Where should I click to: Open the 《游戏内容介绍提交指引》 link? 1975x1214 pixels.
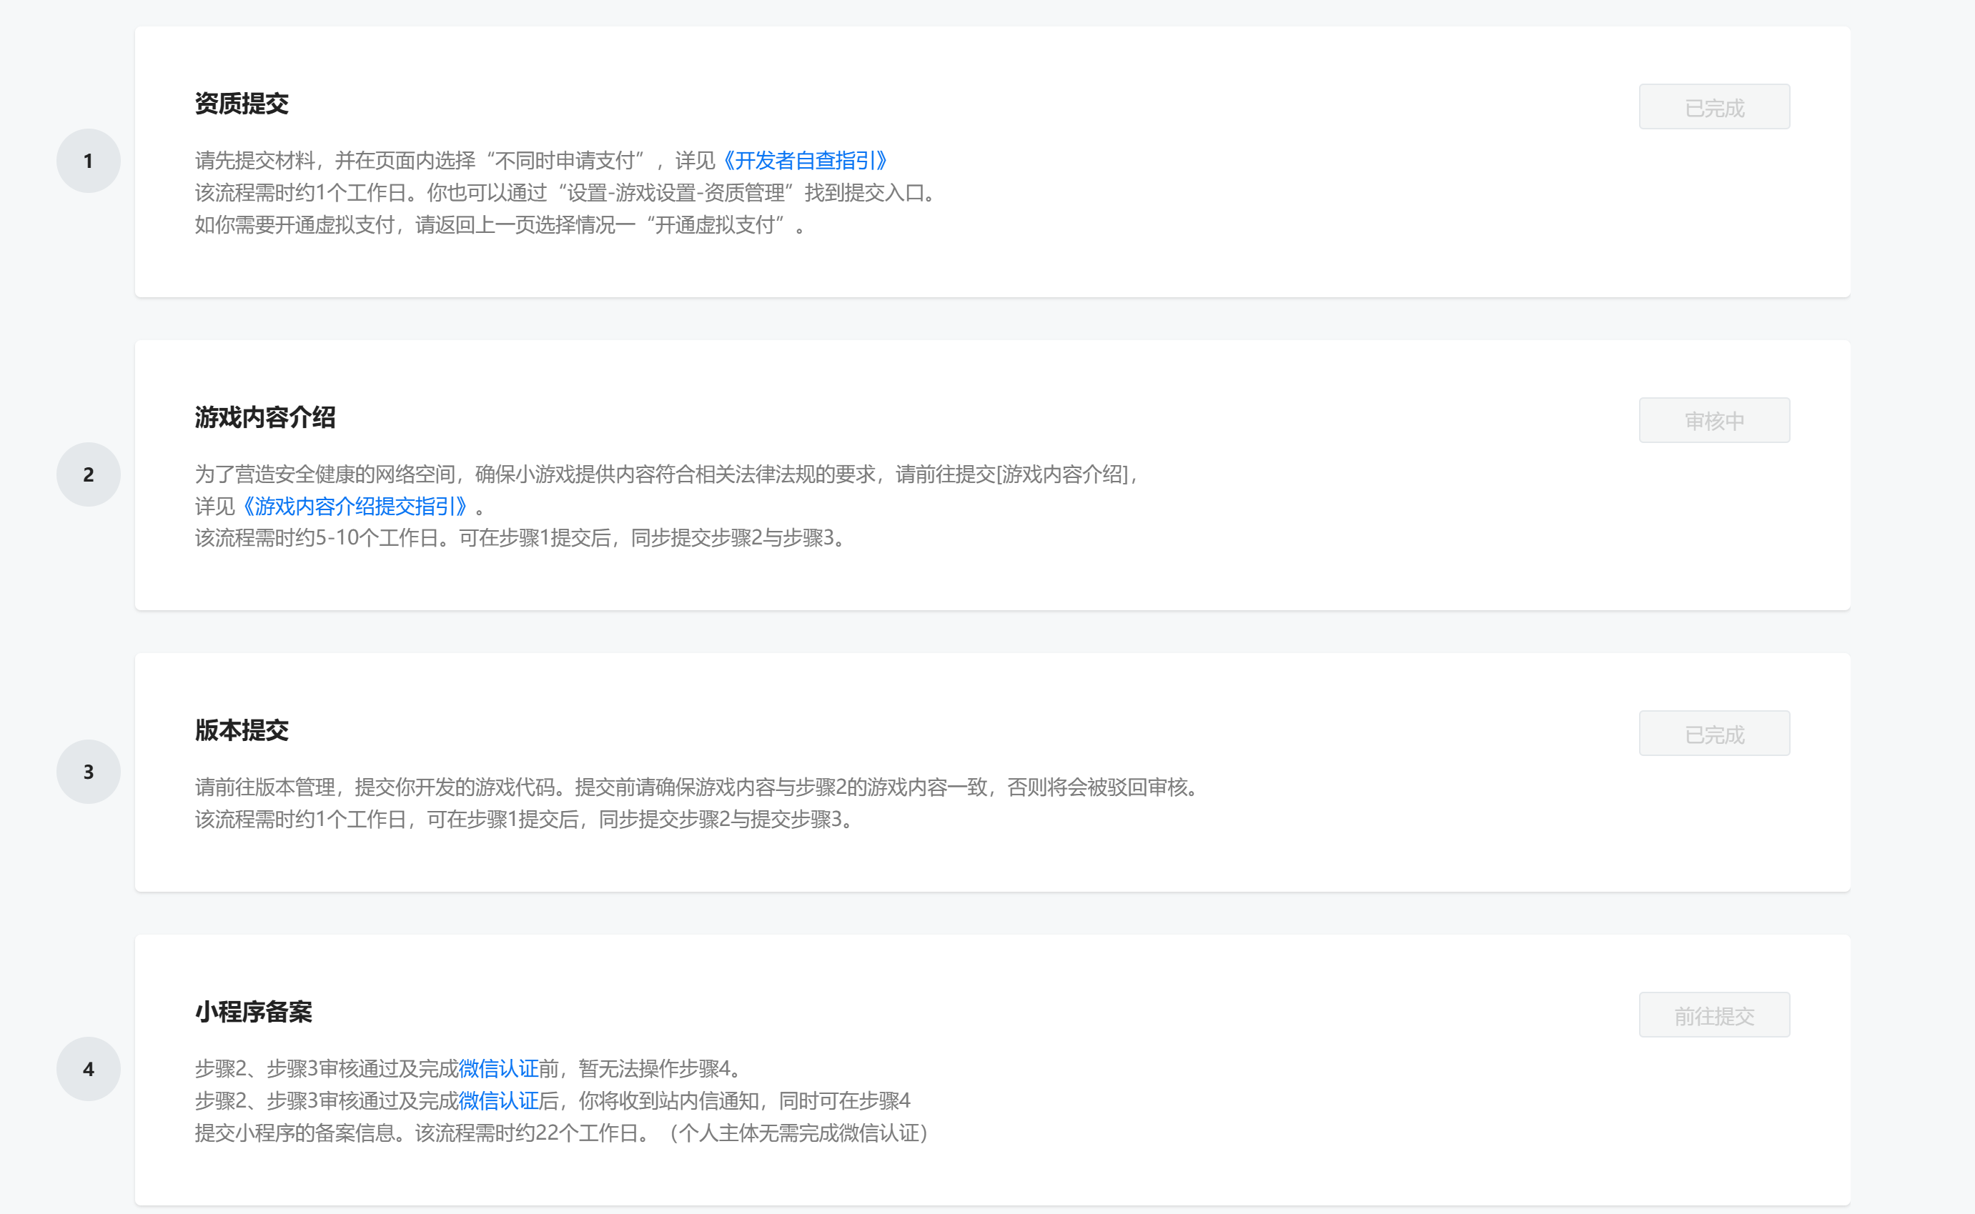[355, 506]
